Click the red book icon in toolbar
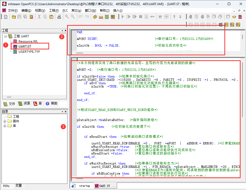The image size is (246, 190). [x=240, y=17]
